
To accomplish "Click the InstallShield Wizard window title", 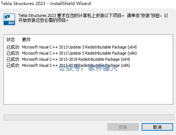I will [46, 4].
